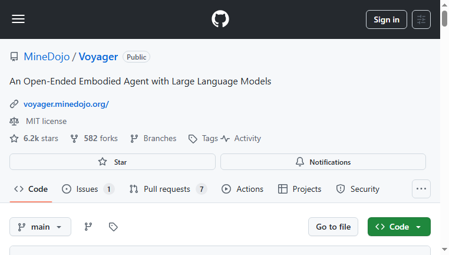Open the MineDojo owner link
The height and width of the screenshot is (255, 449).
(x=47, y=57)
